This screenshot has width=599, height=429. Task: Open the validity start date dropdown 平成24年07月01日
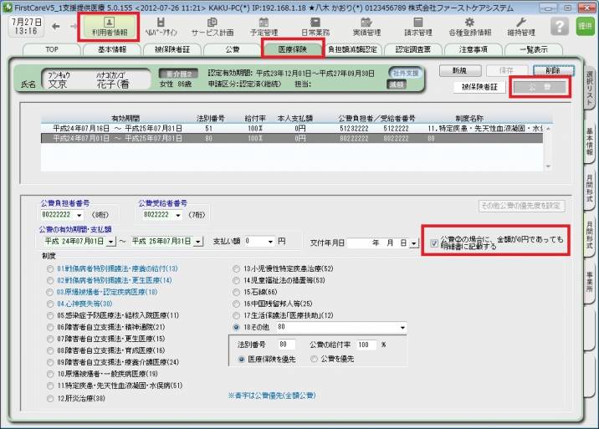click(110, 242)
